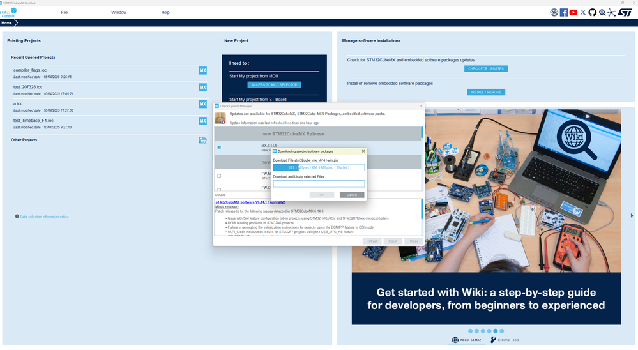Click ACCESS TO MCU SELECTOR button
Viewport: 638px width, 350px height.
point(274,85)
